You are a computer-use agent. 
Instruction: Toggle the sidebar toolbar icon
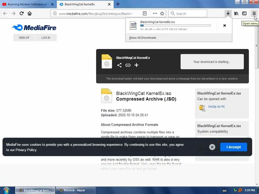244,13
